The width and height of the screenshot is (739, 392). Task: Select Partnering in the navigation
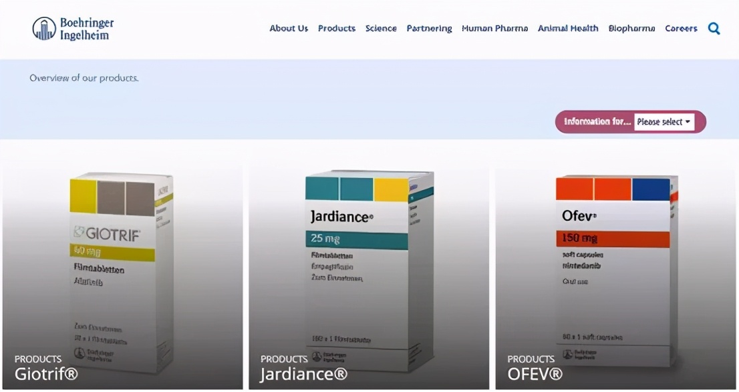tap(429, 29)
